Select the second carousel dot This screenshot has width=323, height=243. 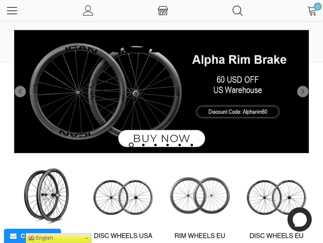[x=143, y=145]
